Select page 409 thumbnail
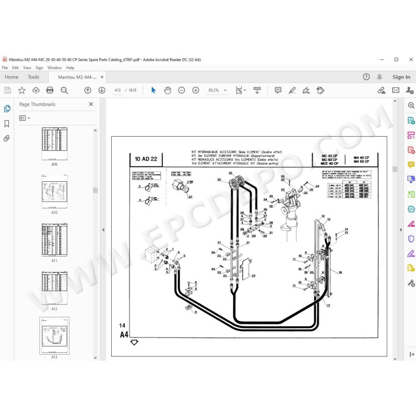Image resolution: width=416 pixels, height=416 pixels. point(55,144)
